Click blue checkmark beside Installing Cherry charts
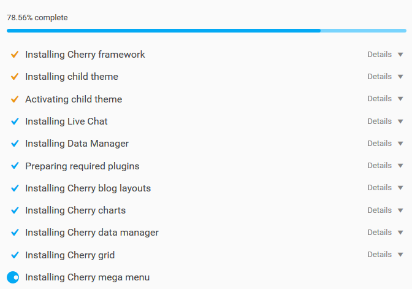The image size is (412, 289). (x=15, y=210)
